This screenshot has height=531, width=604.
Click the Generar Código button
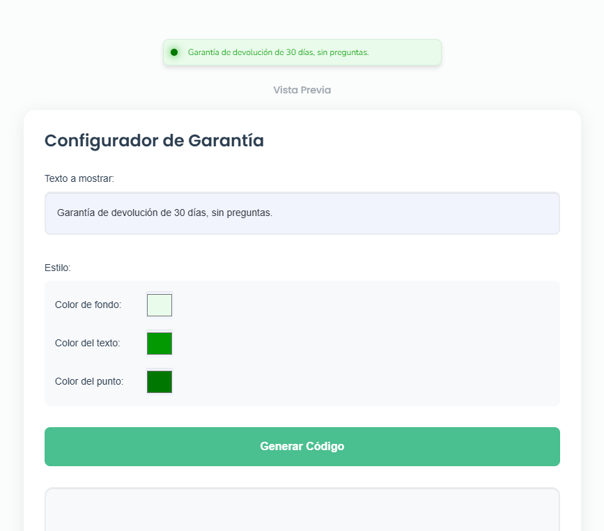[302, 446]
